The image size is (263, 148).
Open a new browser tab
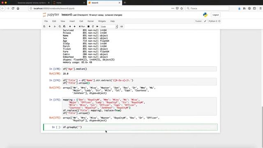click(x=125, y=3)
